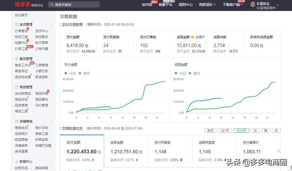
Task: Open 客服平台 in top bar
Action: pyautogui.click(x=165, y=5)
